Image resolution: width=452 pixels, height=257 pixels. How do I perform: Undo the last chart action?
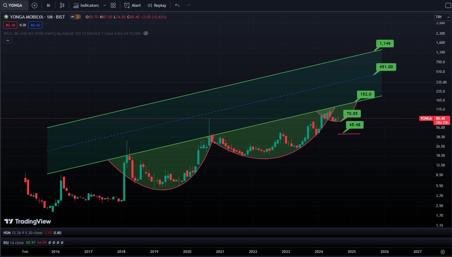177,5
